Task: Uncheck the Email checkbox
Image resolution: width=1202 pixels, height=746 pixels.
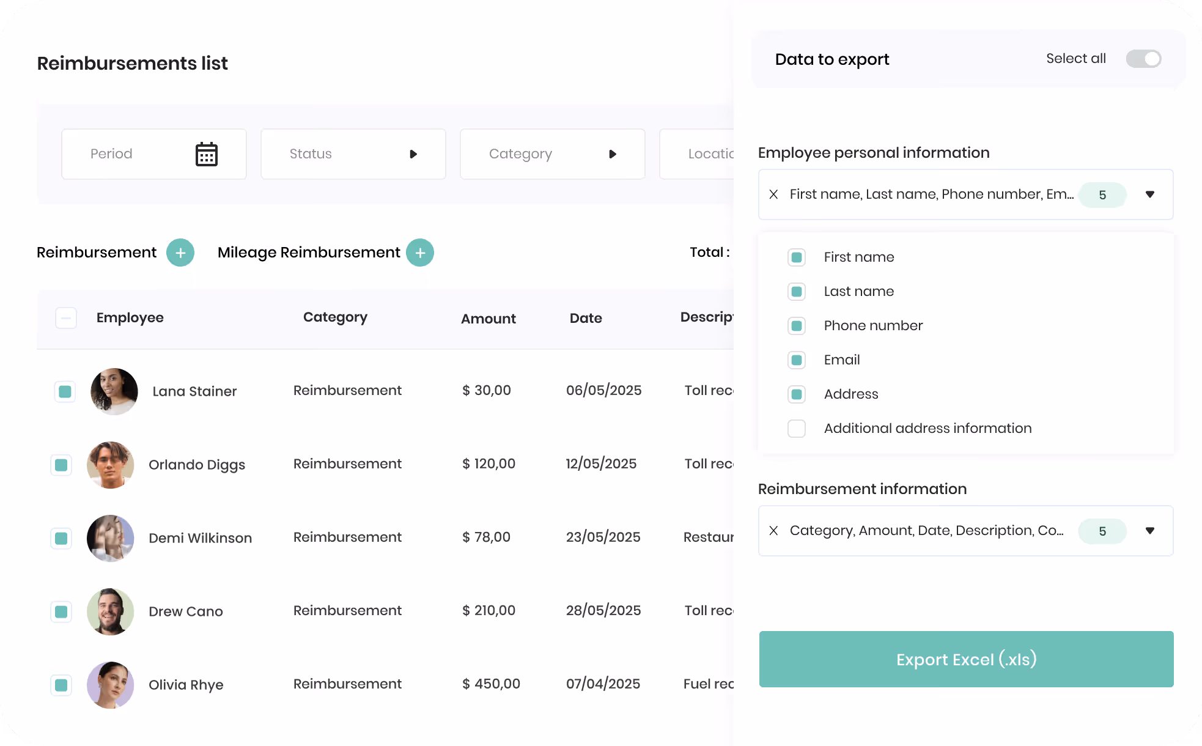Action: tap(797, 360)
